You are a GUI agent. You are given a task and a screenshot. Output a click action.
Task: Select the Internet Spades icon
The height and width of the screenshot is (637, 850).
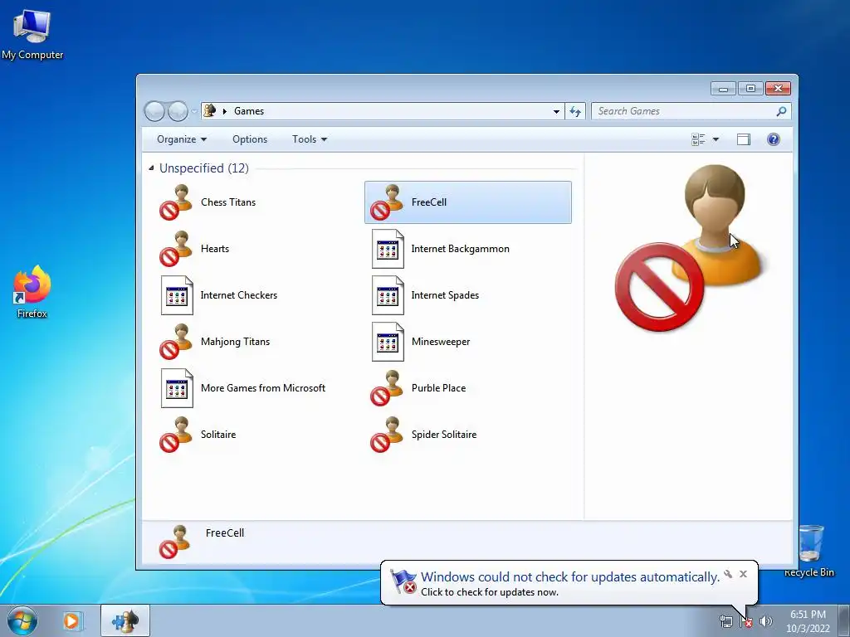pos(388,295)
